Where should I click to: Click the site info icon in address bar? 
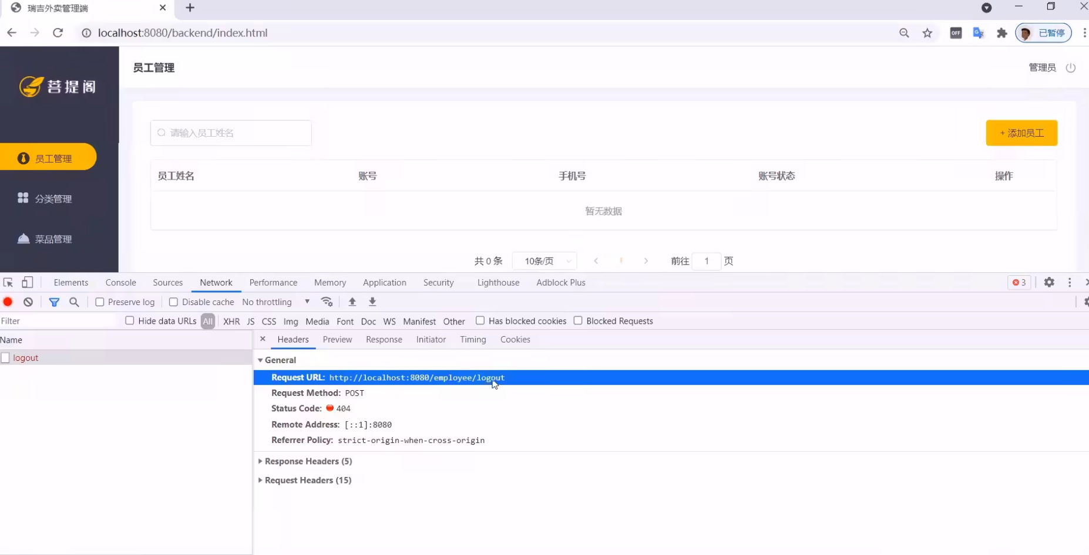point(86,33)
